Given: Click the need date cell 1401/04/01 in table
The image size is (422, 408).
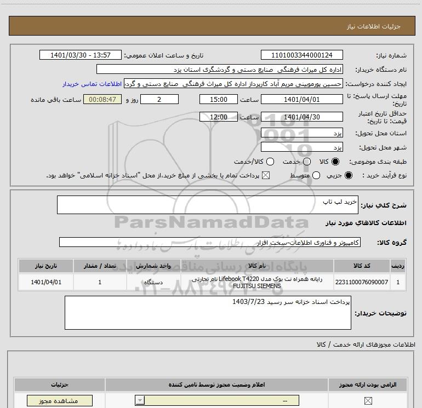Looking at the screenshot, I should tap(46, 282).
